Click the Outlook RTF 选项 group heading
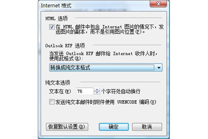This screenshot has height=139, width=208. coord(65,46)
